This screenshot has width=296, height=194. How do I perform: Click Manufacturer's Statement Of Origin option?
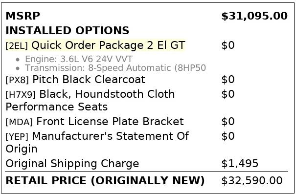pyautogui.click(x=97, y=142)
